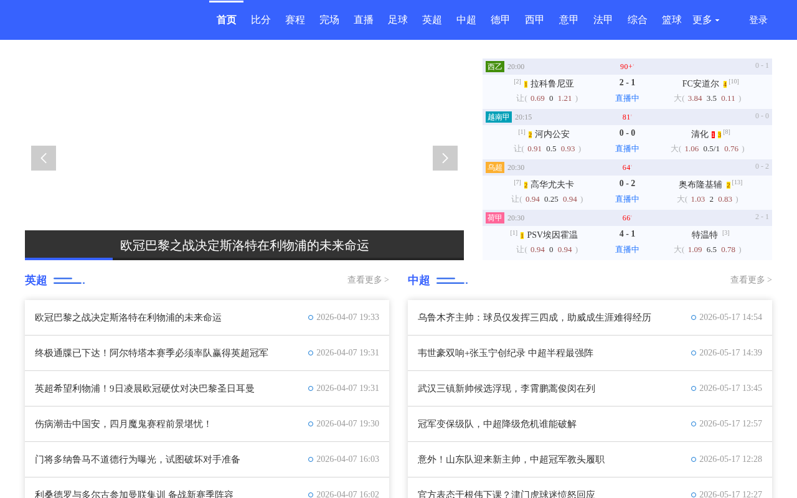Viewport: 797px width, 498px height.
Task: Go to the 足球 section
Action: pos(398,20)
